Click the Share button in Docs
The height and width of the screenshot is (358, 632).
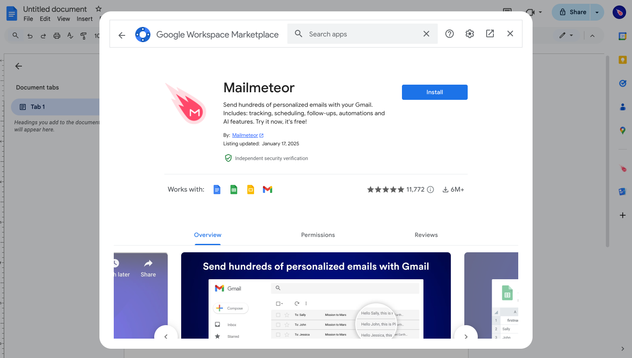(x=571, y=12)
